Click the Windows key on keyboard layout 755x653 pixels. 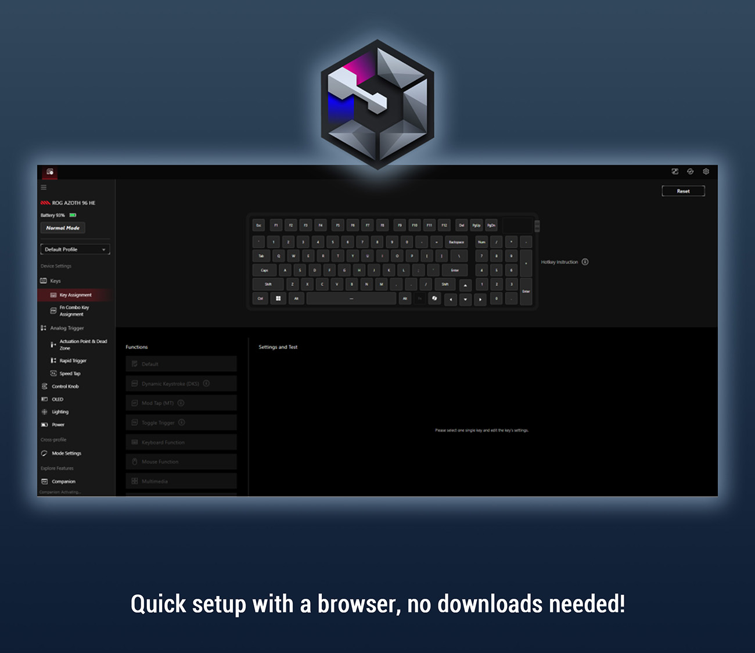coord(278,299)
